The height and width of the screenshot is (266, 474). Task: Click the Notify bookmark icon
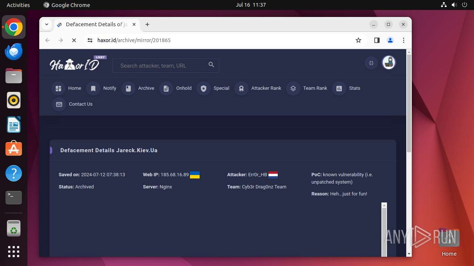(x=93, y=88)
